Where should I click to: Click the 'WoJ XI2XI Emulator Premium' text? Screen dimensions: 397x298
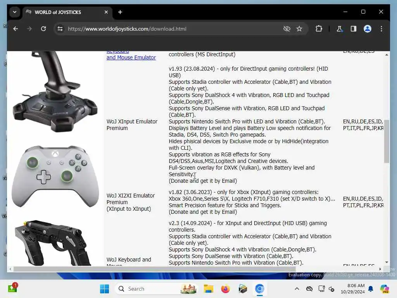click(x=130, y=199)
